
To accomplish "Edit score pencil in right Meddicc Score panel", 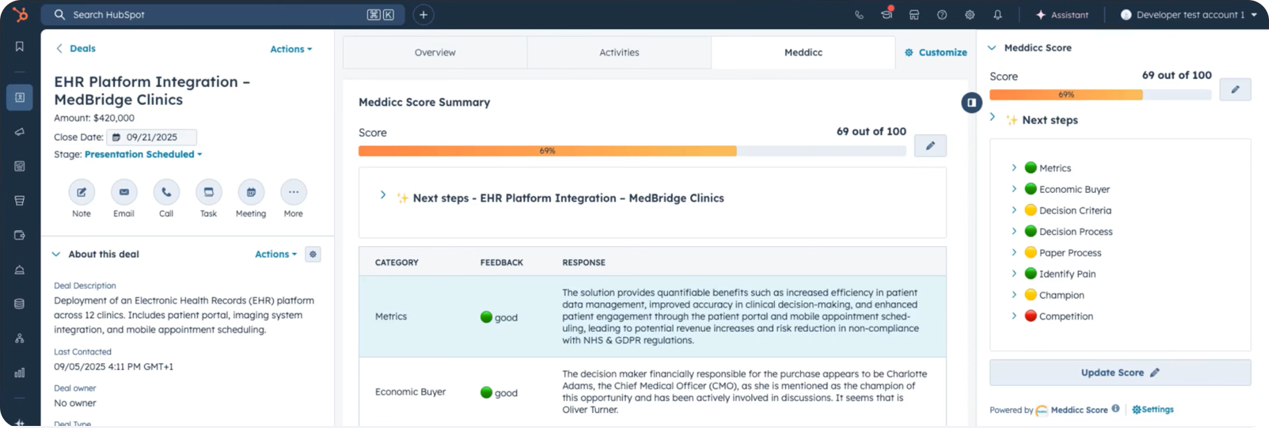I will [x=1234, y=90].
